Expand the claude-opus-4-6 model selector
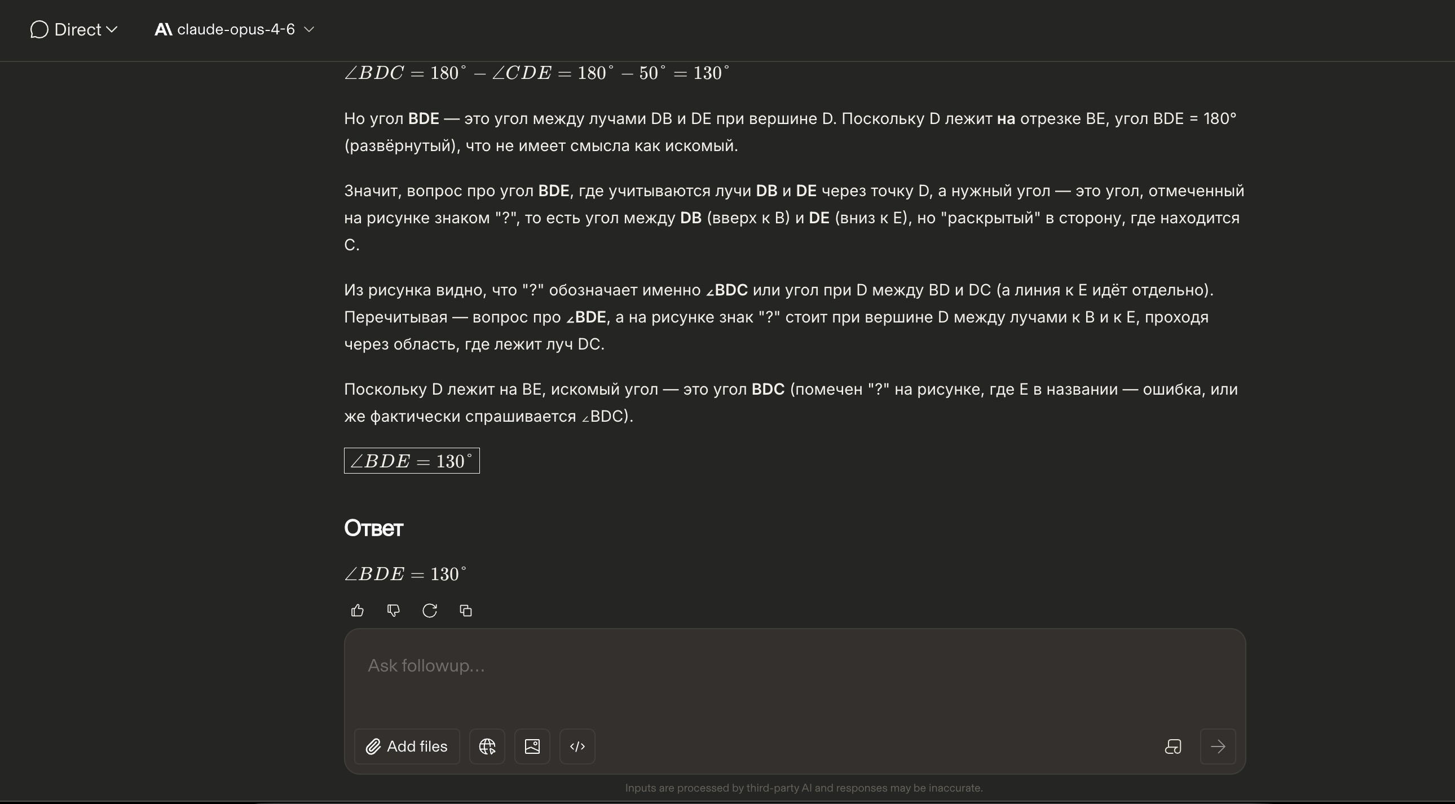 pyautogui.click(x=235, y=29)
